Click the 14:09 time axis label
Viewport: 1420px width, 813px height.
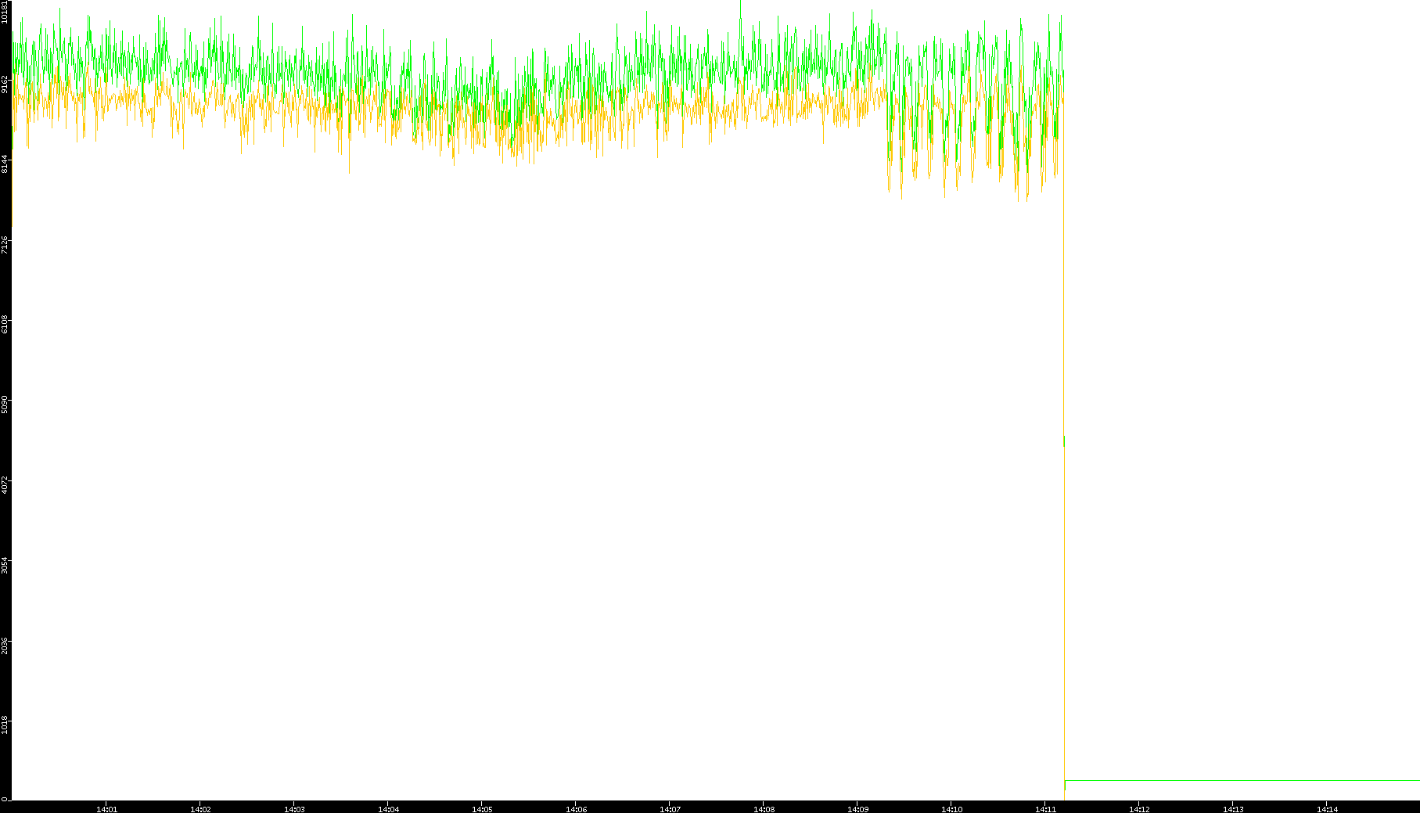click(x=857, y=809)
